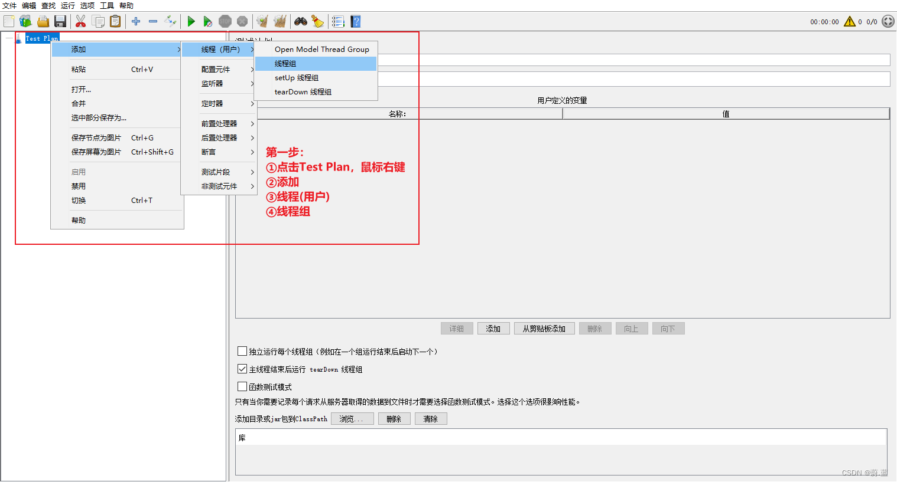Paste using the clipboard icon
897x482 pixels.
pos(115,22)
